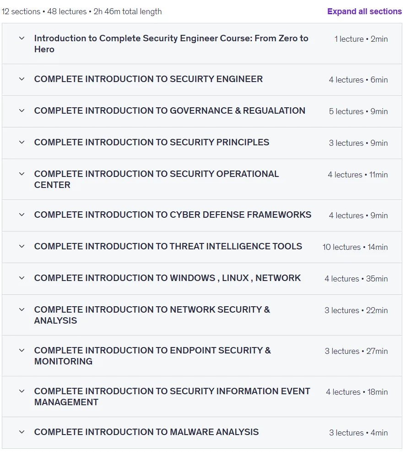The width and height of the screenshot is (405, 452).
Task: Expand chevron beside SECURITY INFORMATION EVENT MANAGEMENT
Action: (22, 391)
